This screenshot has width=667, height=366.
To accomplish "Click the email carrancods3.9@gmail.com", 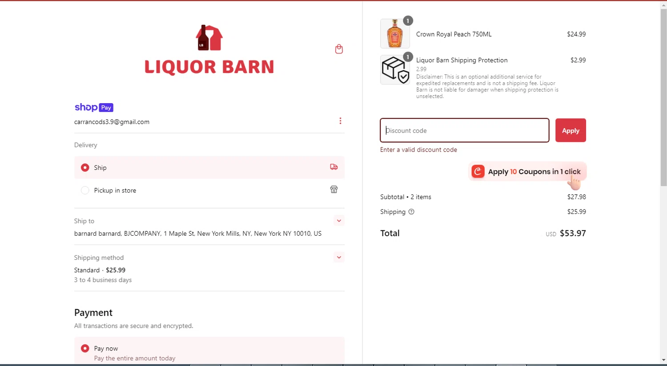I will pyautogui.click(x=112, y=122).
